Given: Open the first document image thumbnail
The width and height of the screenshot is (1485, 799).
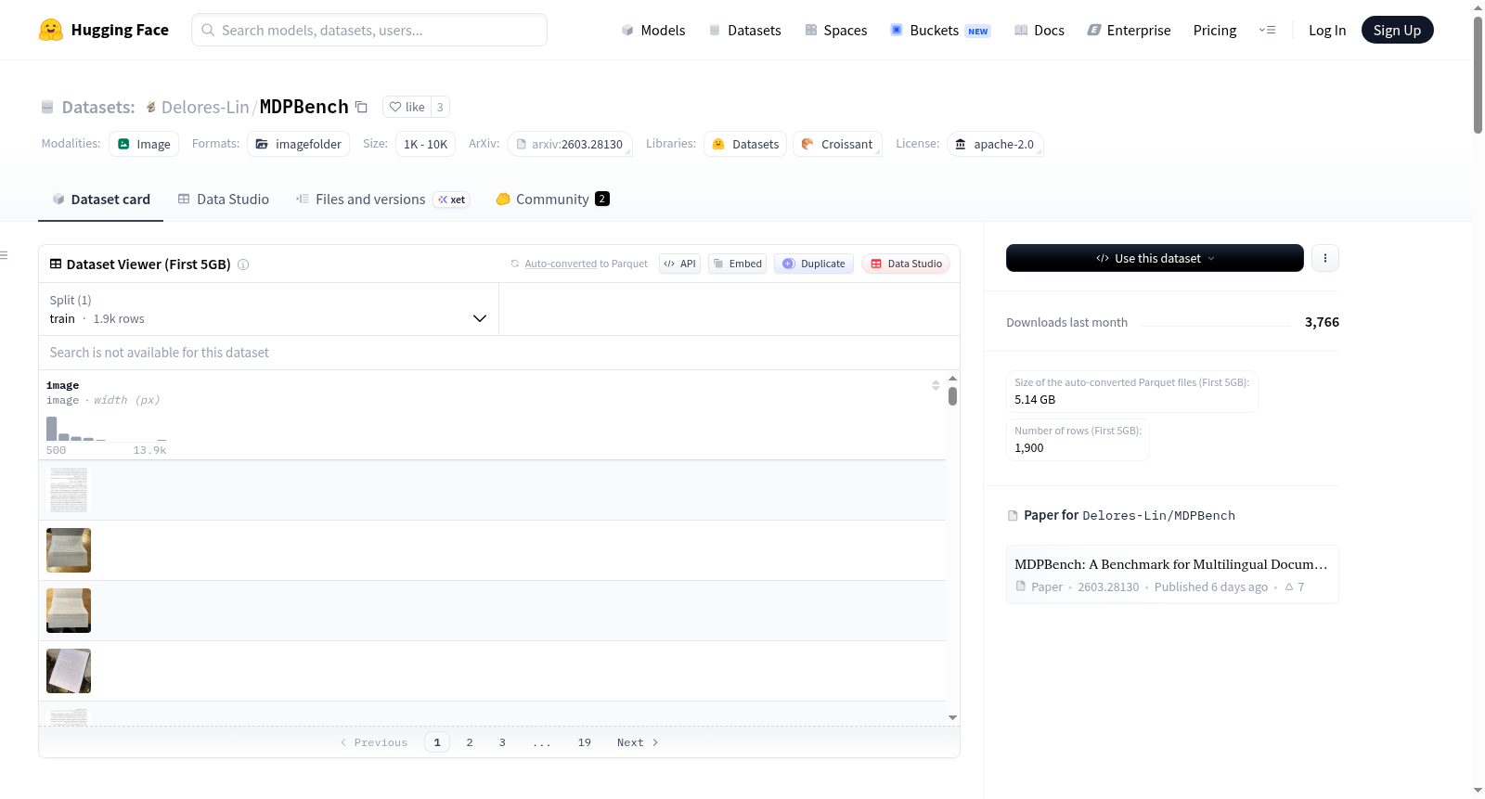Looking at the screenshot, I should pos(69,490).
